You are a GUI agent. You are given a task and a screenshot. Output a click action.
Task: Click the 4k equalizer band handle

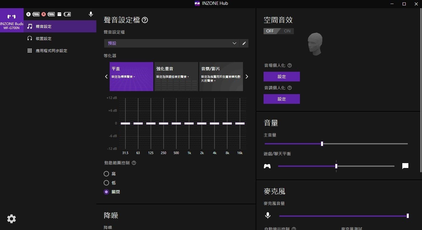[x=214, y=123]
